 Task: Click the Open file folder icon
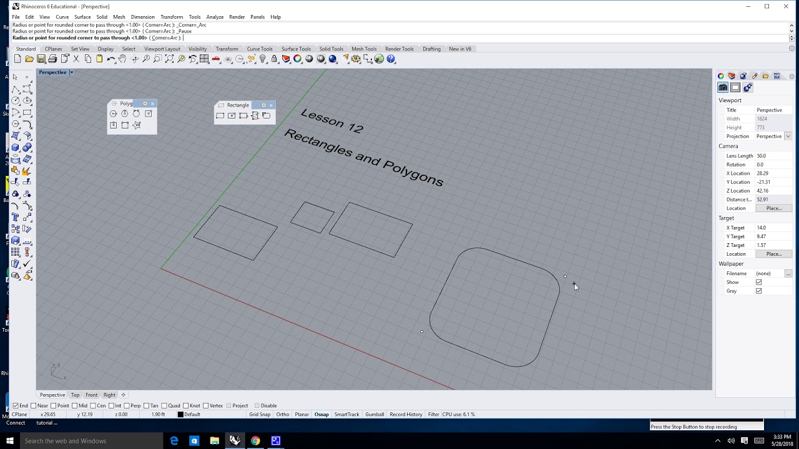coord(29,59)
